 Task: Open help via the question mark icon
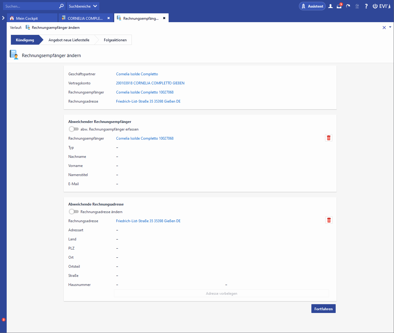pos(366,6)
